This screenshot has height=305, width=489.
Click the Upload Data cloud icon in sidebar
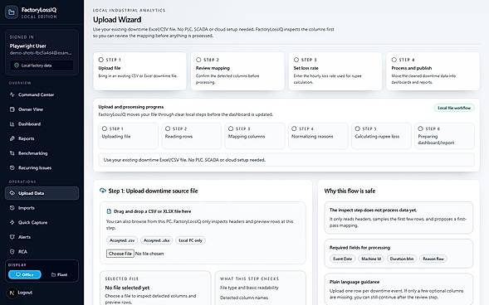pos(12,193)
